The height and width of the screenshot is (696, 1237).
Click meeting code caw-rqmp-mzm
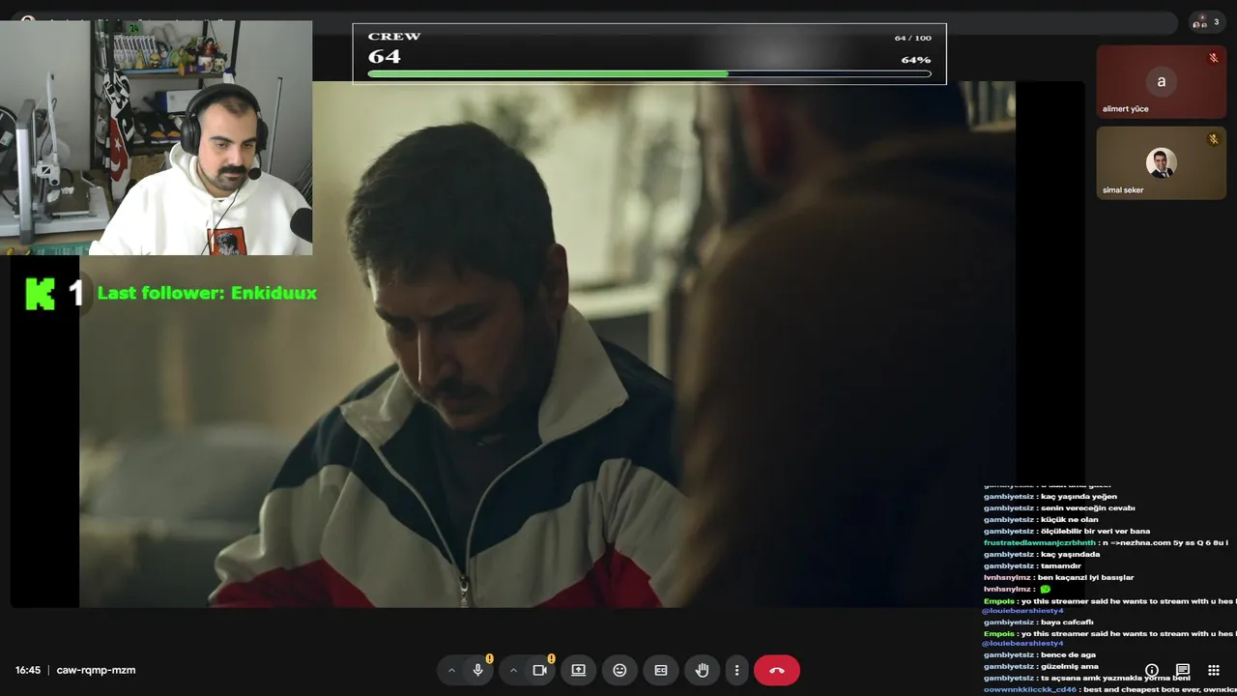(x=96, y=670)
